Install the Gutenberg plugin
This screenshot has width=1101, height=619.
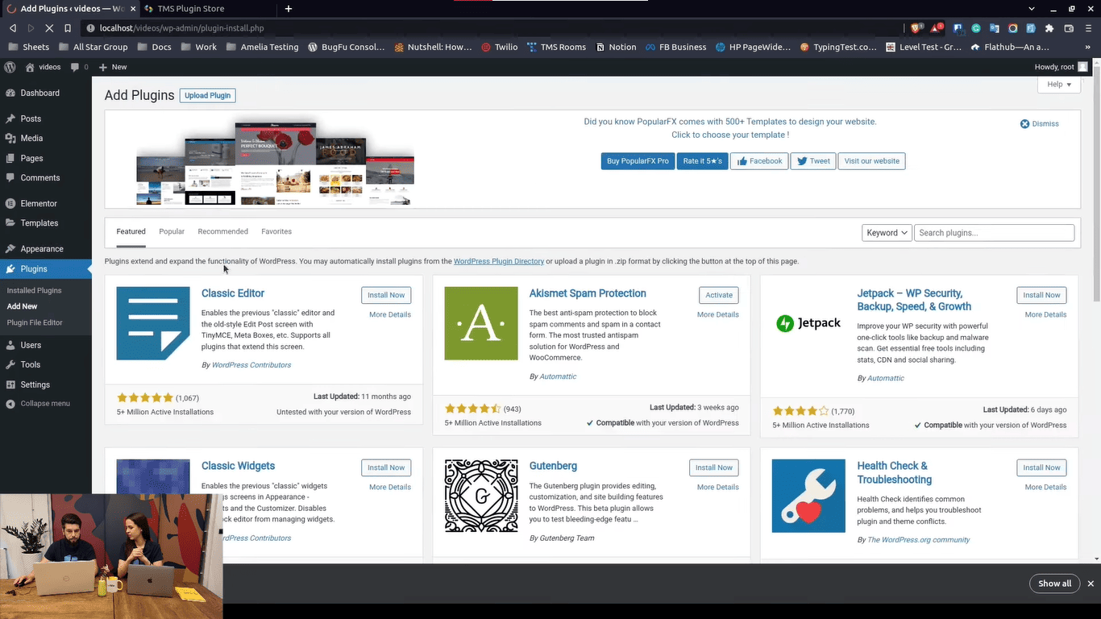(x=714, y=467)
